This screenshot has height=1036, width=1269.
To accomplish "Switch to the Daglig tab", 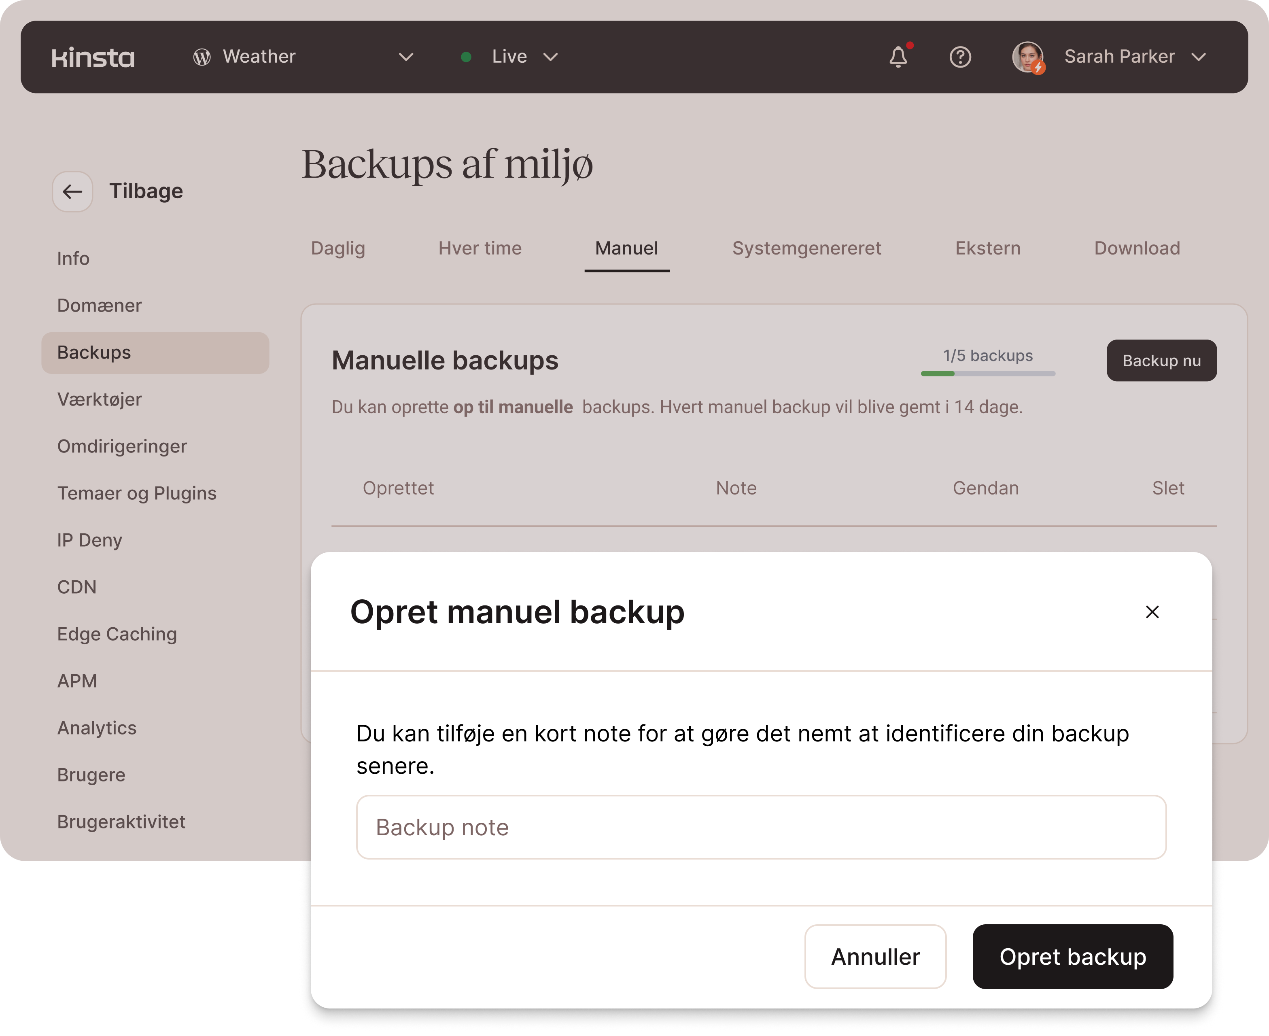I will click(337, 248).
